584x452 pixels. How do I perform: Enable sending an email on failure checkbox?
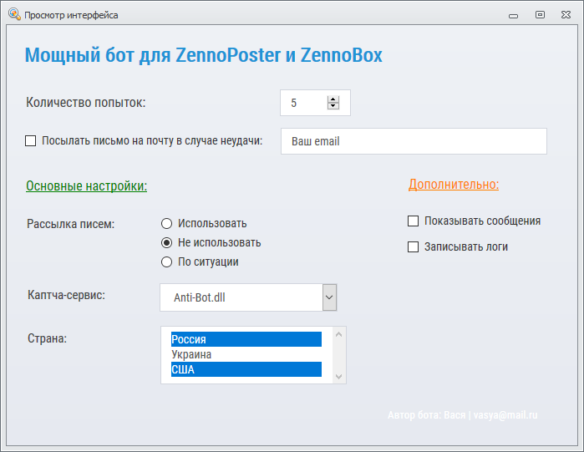[31, 140]
